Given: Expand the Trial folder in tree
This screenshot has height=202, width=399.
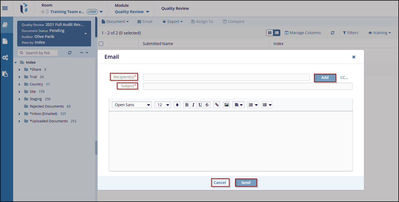Looking at the screenshot, I should (x=19, y=77).
